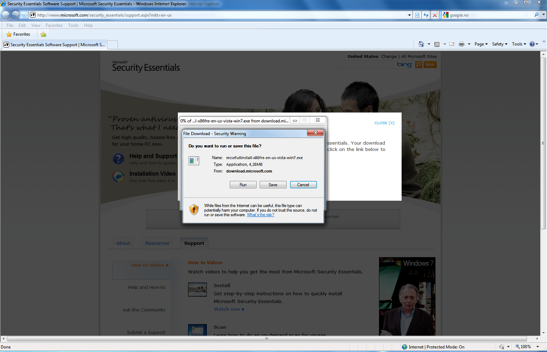
Task: Click the Google search provider icon
Action: (x=446, y=15)
